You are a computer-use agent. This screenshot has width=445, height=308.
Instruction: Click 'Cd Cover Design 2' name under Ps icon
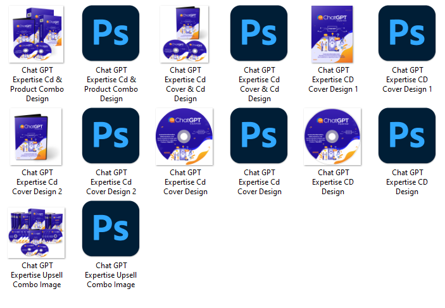tap(111, 182)
